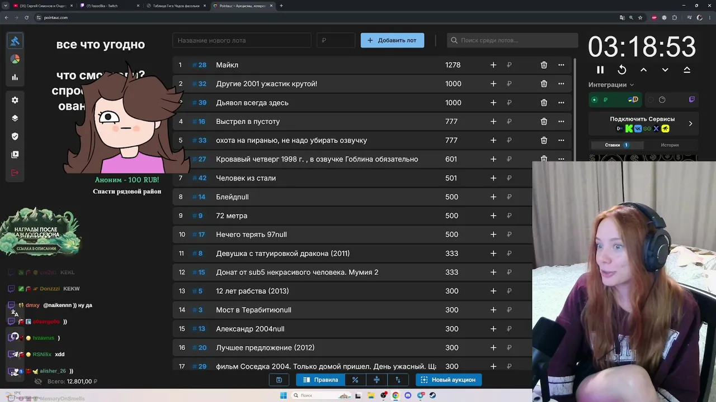Switch to the YouTube "Сергей Симонов" browser tab
This screenshot has height=402, width=716.
[43, 6]
